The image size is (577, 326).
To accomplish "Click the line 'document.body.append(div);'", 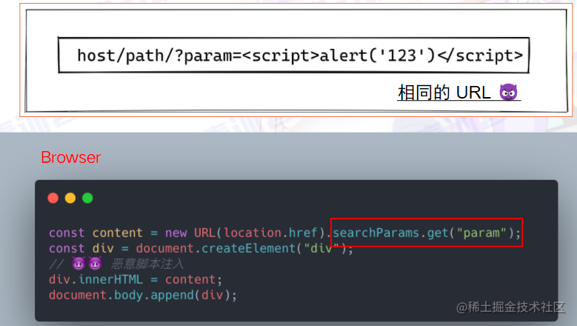I will pos(143,295).
